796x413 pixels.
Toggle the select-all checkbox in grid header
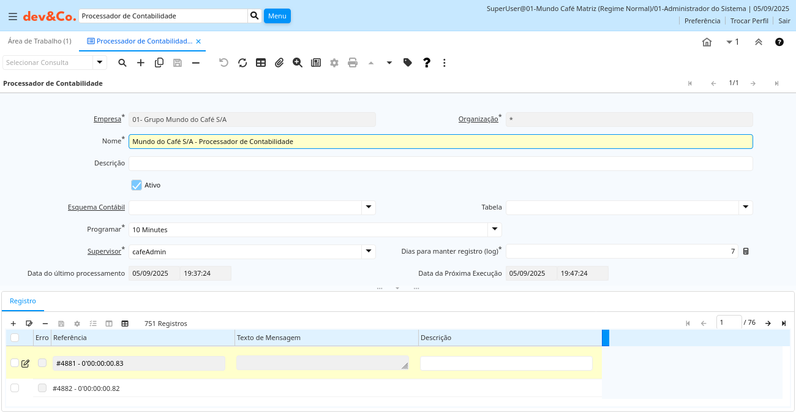(15, 338)
